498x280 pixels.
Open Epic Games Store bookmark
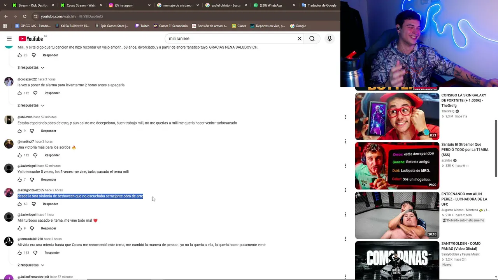(x=111, y=26)
